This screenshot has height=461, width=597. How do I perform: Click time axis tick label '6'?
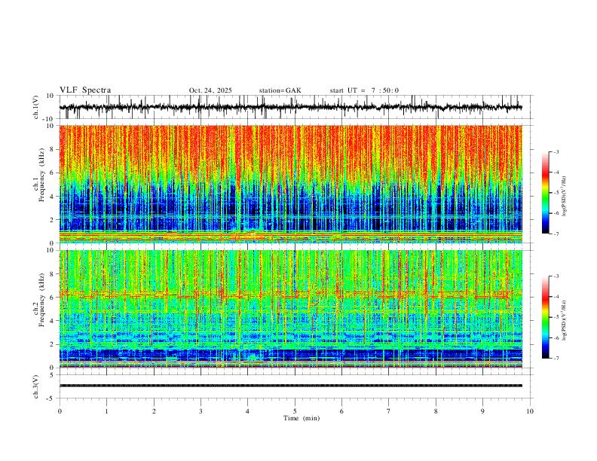(x=341, y=411)
